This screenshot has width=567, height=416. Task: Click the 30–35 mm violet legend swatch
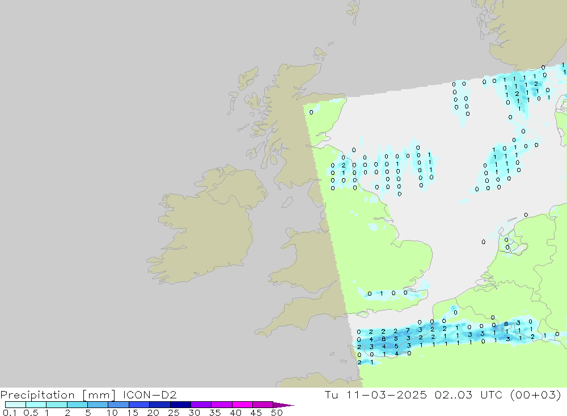click(x=201, y=405)
